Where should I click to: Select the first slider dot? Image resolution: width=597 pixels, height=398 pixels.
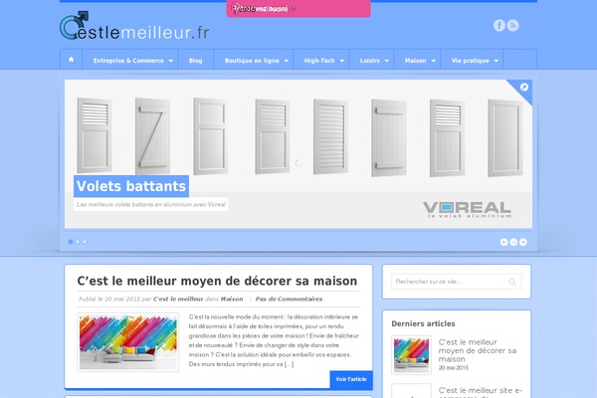click(x=71, y=242)
